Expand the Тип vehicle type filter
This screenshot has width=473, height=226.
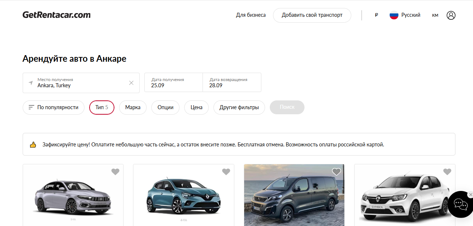coord(102,107)
